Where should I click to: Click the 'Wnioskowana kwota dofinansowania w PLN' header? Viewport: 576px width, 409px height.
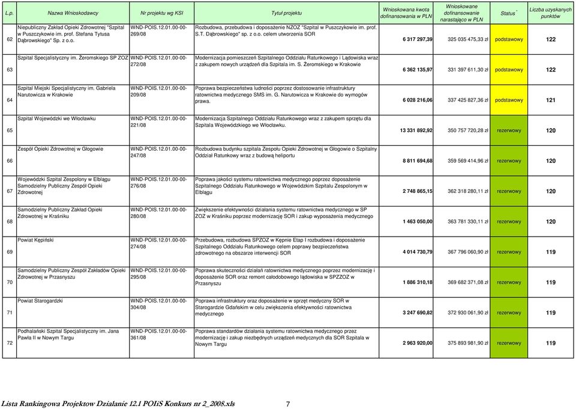(x=406, y=13)
